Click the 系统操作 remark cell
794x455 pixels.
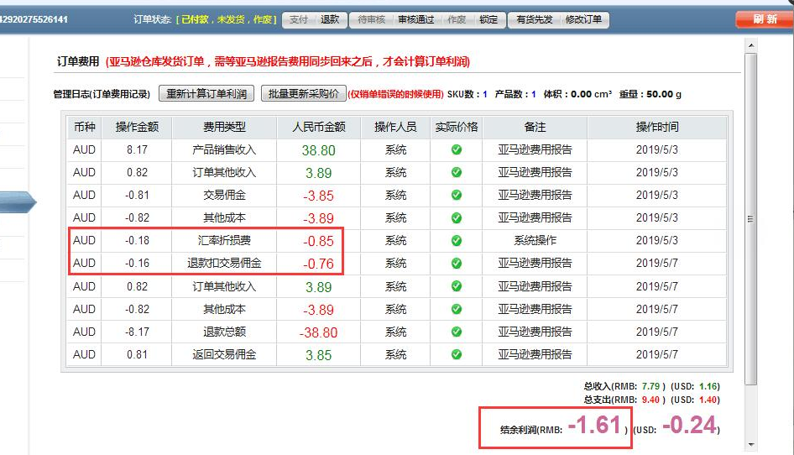coord(535,241)
